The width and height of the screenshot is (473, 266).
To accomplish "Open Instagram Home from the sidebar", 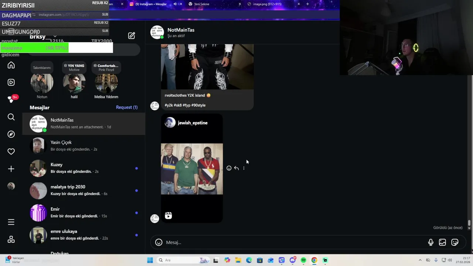I will click(x=11, y=65).
